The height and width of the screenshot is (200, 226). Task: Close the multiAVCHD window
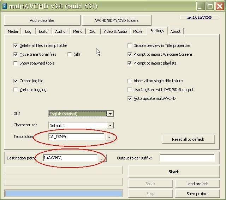(x=220, y=6)
